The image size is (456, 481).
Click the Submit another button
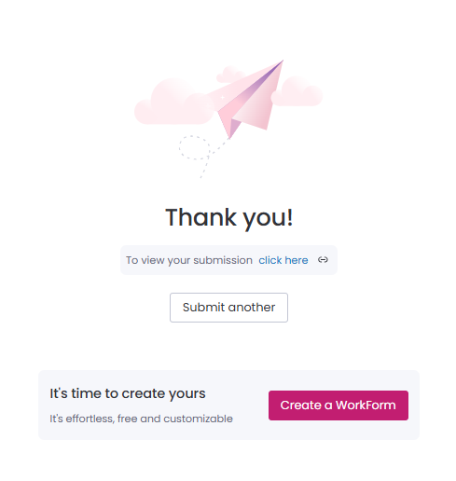(x=228, y=308)
